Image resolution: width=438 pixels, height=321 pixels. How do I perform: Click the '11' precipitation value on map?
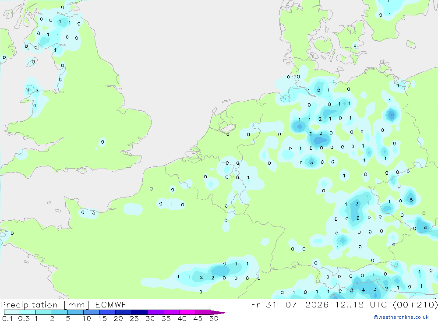click(x=391, y=115)
